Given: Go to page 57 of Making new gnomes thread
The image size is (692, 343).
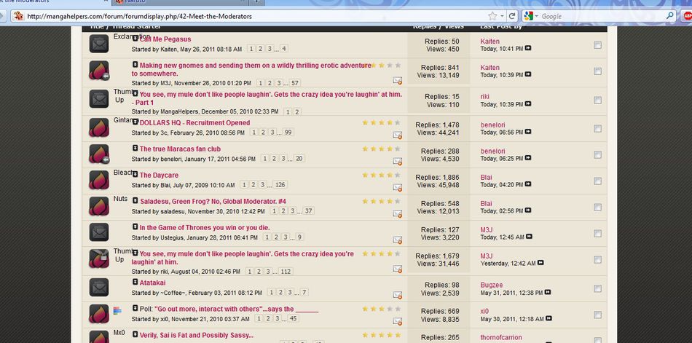Looking at the screenshot, I should pos(295,82).
